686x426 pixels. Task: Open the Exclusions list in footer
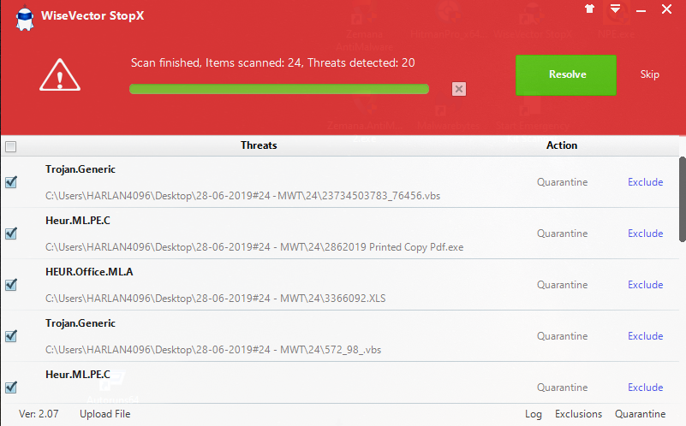pyautogui.click(x=578, y=414)
